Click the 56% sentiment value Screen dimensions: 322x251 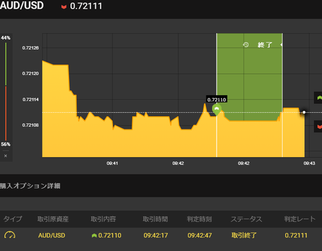pos(5,144)
